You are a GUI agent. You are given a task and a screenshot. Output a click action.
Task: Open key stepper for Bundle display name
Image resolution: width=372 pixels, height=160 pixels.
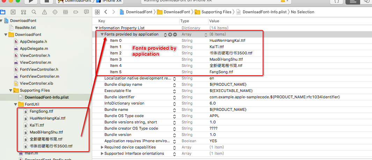click(174, 85)
